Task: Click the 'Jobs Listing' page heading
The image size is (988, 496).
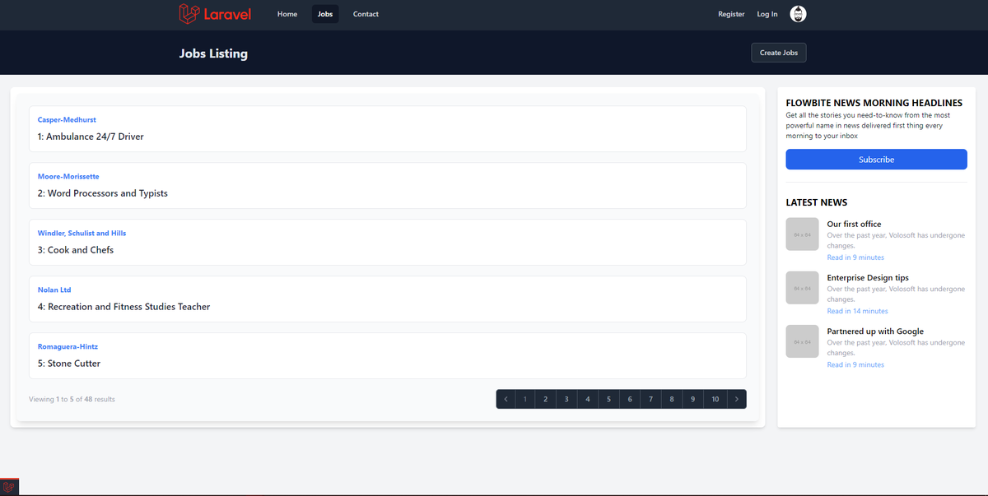Action: (x=213, y=53)
